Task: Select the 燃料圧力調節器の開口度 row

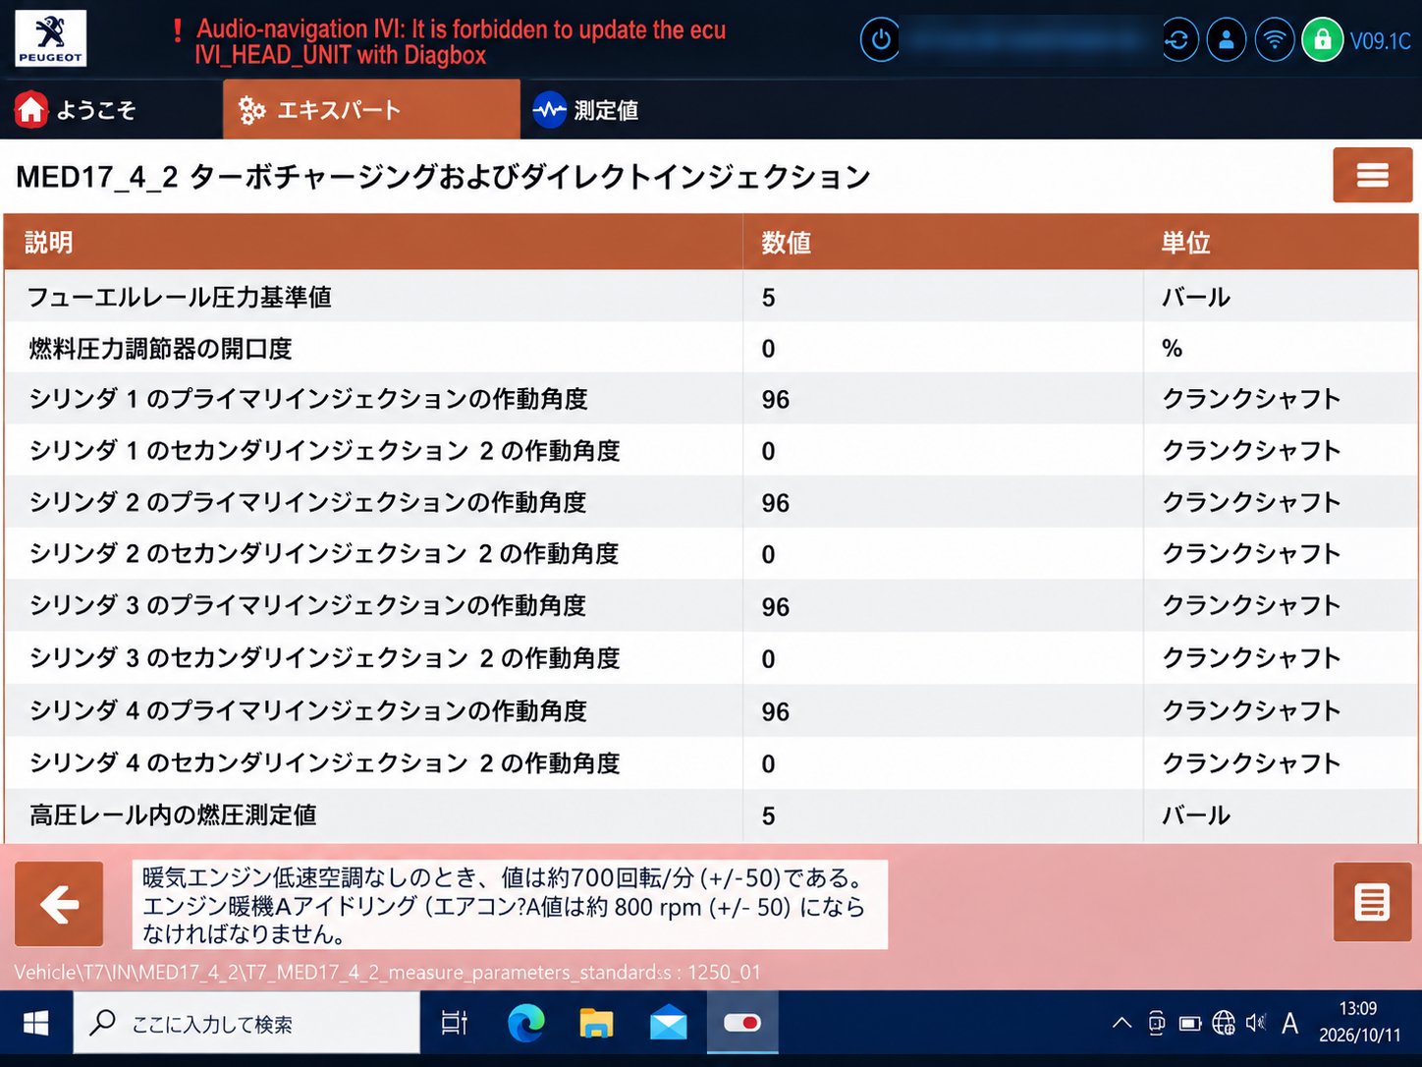Action: (x=711, y=348)
